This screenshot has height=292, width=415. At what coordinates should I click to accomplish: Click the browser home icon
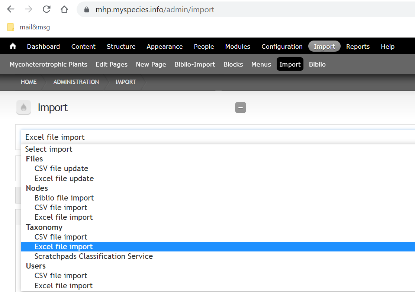point(64,9)
